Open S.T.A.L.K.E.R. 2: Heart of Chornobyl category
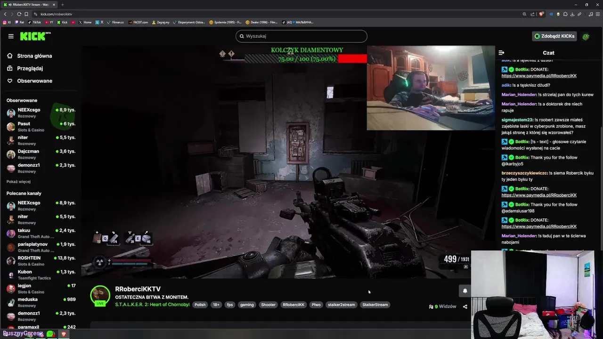Screen dimensions: 603x339 (x=152, y=305)
